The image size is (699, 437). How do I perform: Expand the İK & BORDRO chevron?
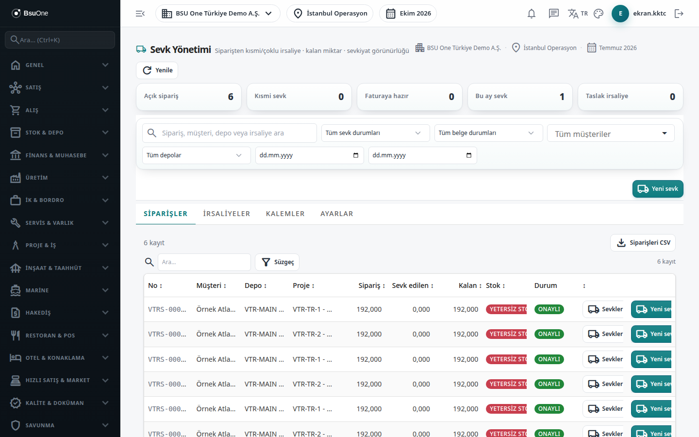point(105,200)
